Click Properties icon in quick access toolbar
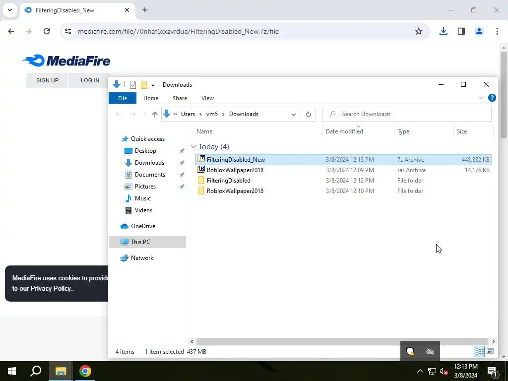 point(133,85)
